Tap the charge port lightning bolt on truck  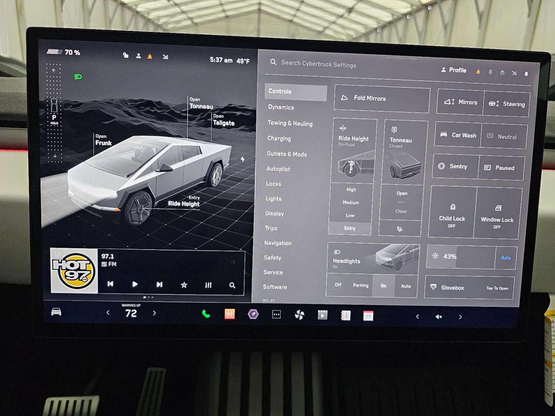(x=242, y=159)
